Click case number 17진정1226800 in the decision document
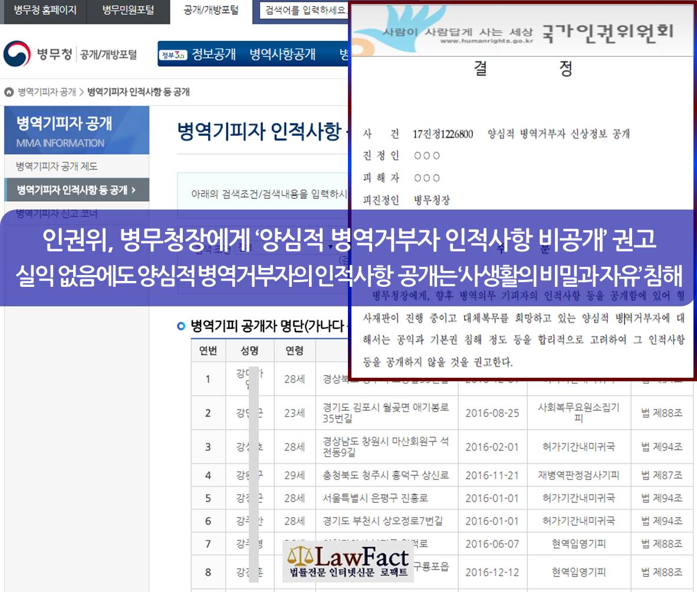 tap(443, 134)
